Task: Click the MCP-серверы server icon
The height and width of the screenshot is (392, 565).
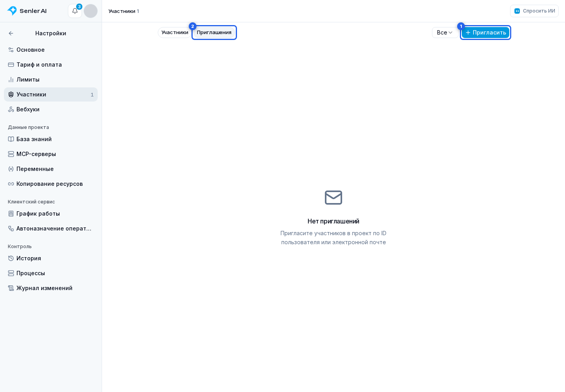Action: click(11, 154)
